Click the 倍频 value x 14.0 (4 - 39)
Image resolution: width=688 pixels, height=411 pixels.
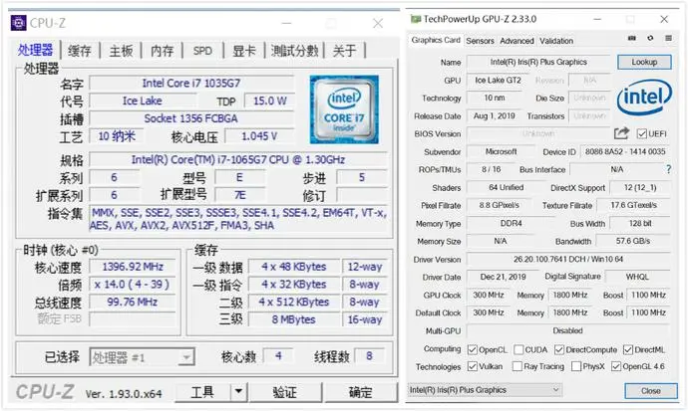pos(133,284)
